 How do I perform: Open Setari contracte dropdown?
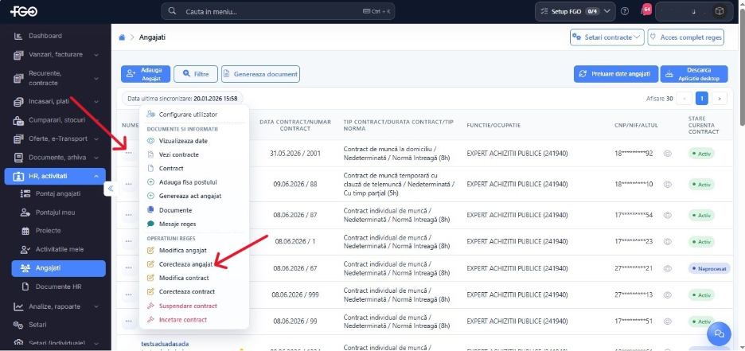pyautogui.click(x=607, y=37)
